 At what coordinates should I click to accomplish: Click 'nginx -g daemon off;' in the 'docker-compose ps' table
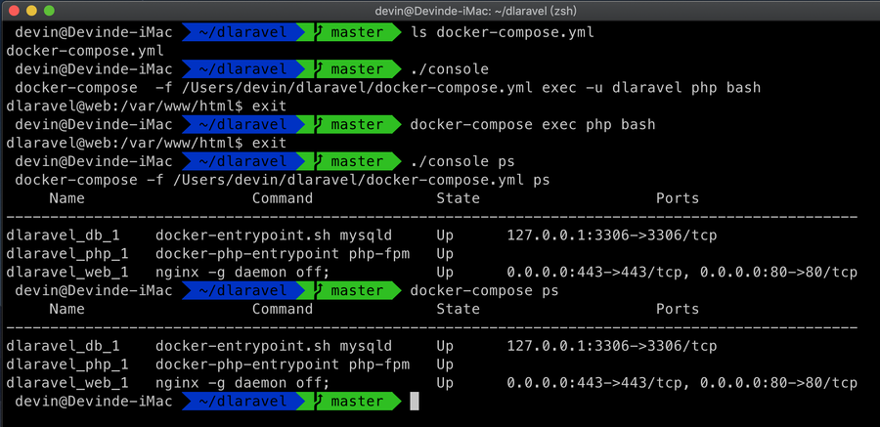[242, 383]
